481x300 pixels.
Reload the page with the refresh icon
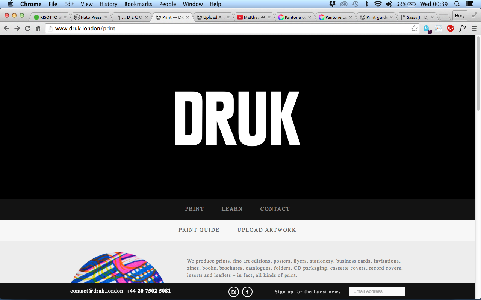click(27, 28)
